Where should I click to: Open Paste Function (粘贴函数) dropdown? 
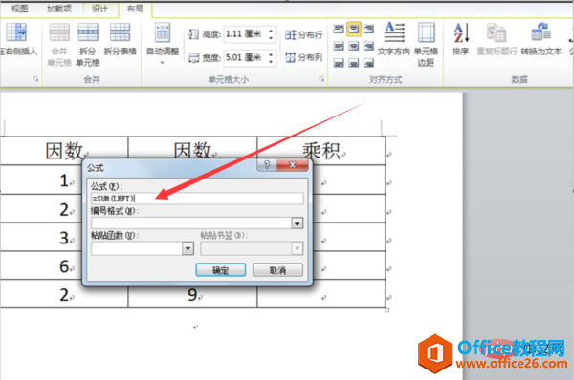[188, 248]
